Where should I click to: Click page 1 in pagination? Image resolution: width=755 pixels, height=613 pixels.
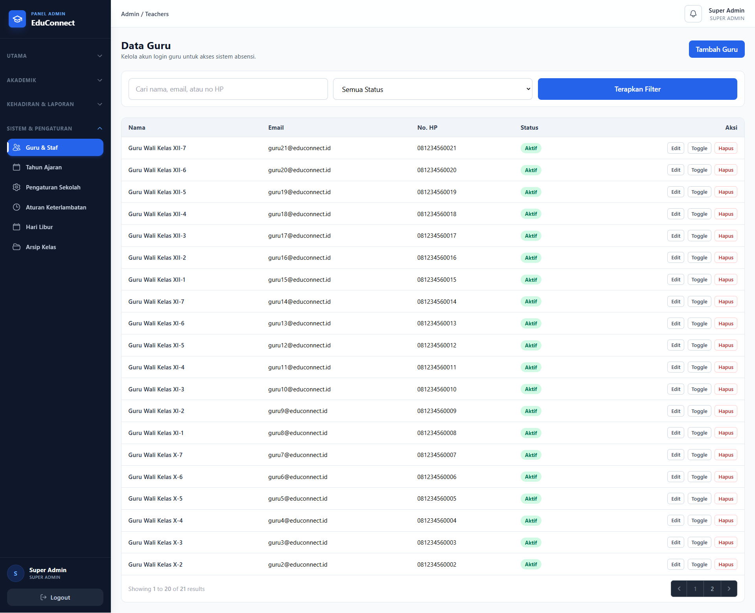click(x=695, y=589)
